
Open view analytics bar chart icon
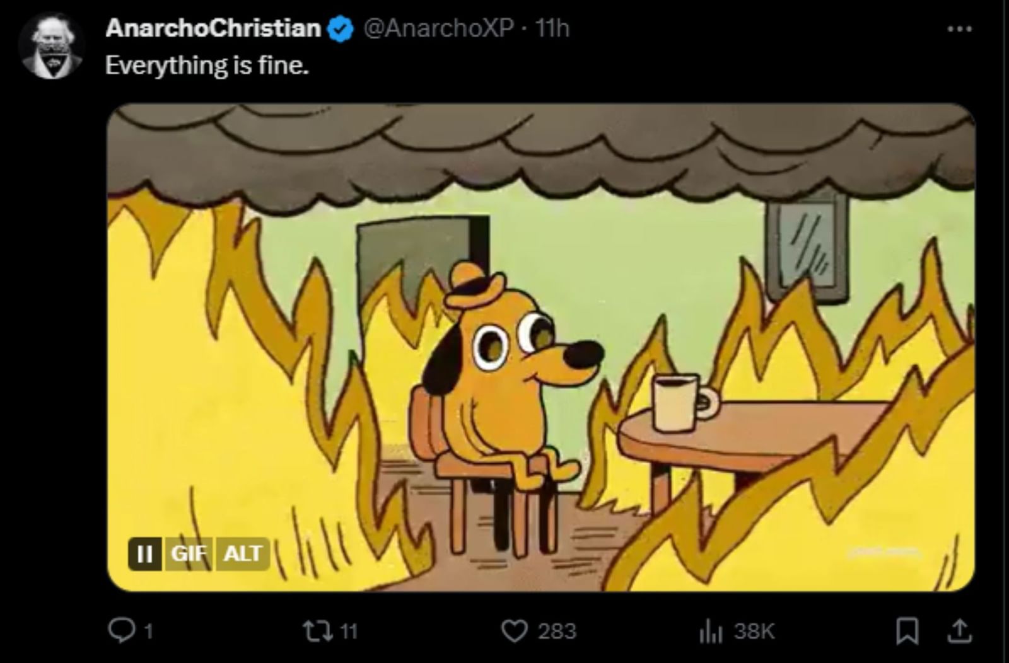pos(711,631)
